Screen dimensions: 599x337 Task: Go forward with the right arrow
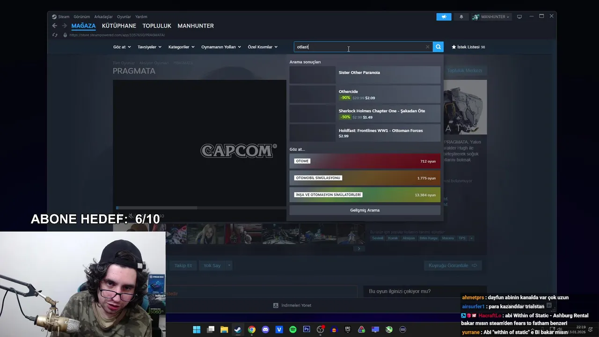[65, 26]
